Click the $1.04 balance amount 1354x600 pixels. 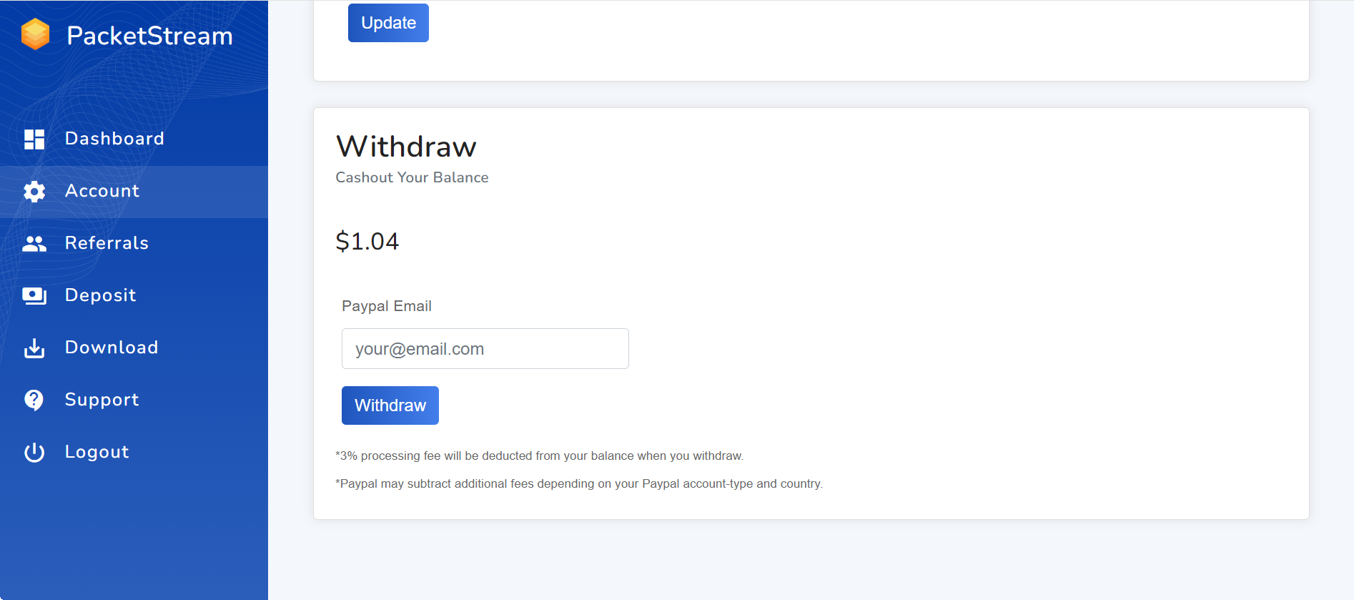pyautogui.click(x=367, y=241)
